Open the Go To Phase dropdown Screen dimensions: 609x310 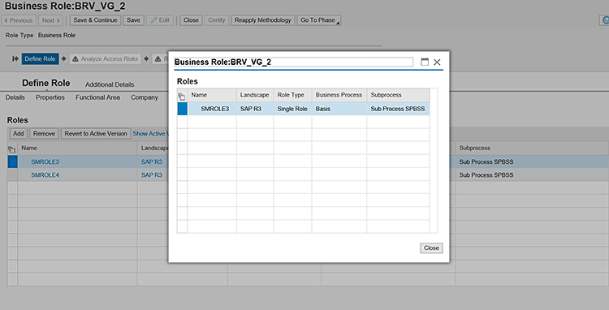coord(319,20)
